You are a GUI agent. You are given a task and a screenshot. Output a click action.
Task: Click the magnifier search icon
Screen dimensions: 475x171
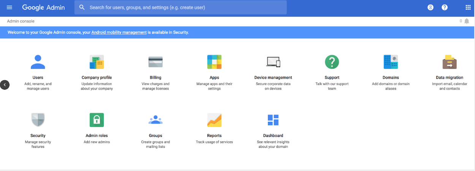[x=82, y=7]
